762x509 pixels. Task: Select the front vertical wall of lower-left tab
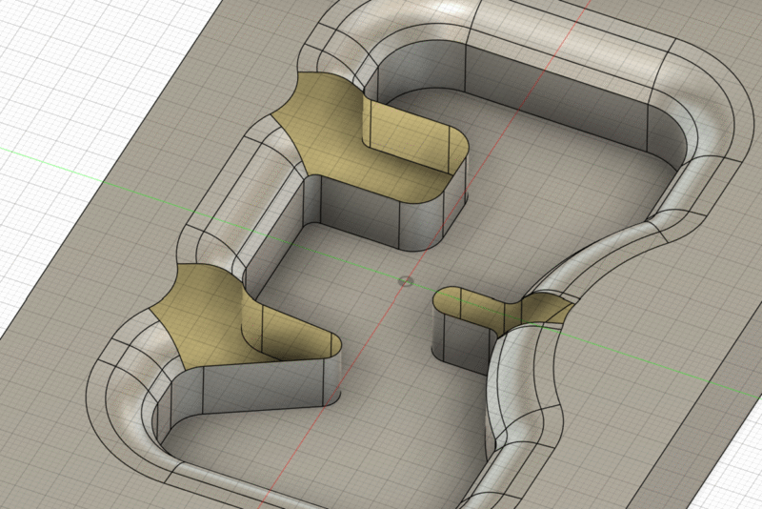252,389
